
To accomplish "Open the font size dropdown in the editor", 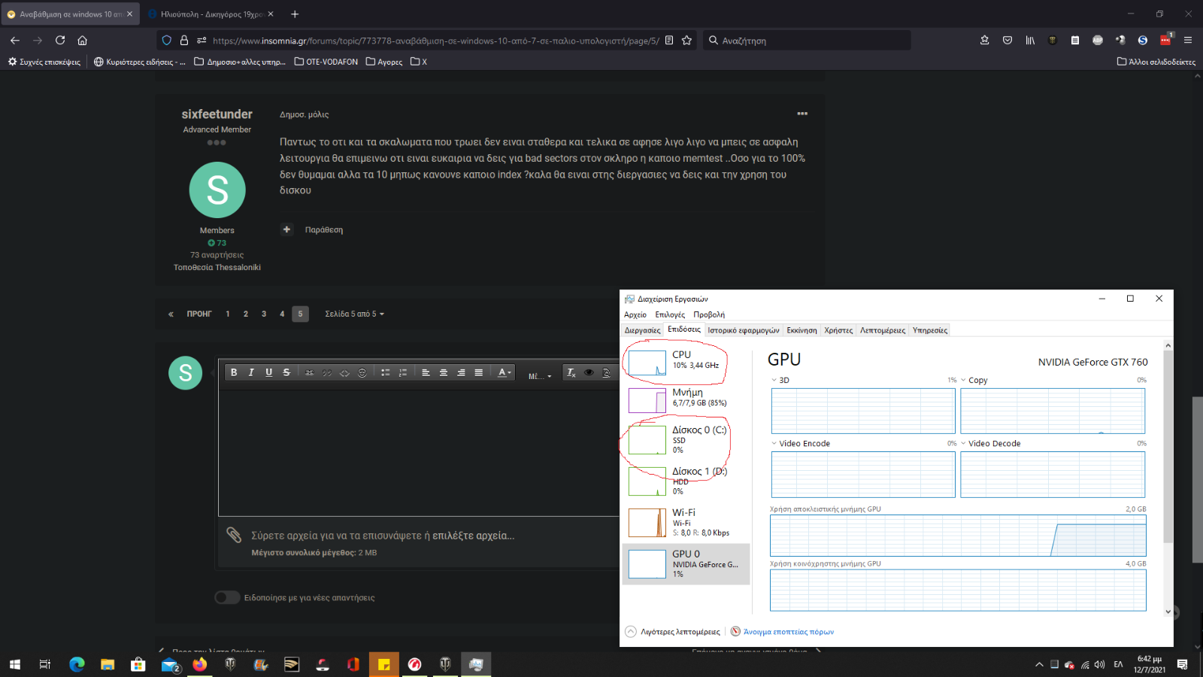I will tap(540, 375).
